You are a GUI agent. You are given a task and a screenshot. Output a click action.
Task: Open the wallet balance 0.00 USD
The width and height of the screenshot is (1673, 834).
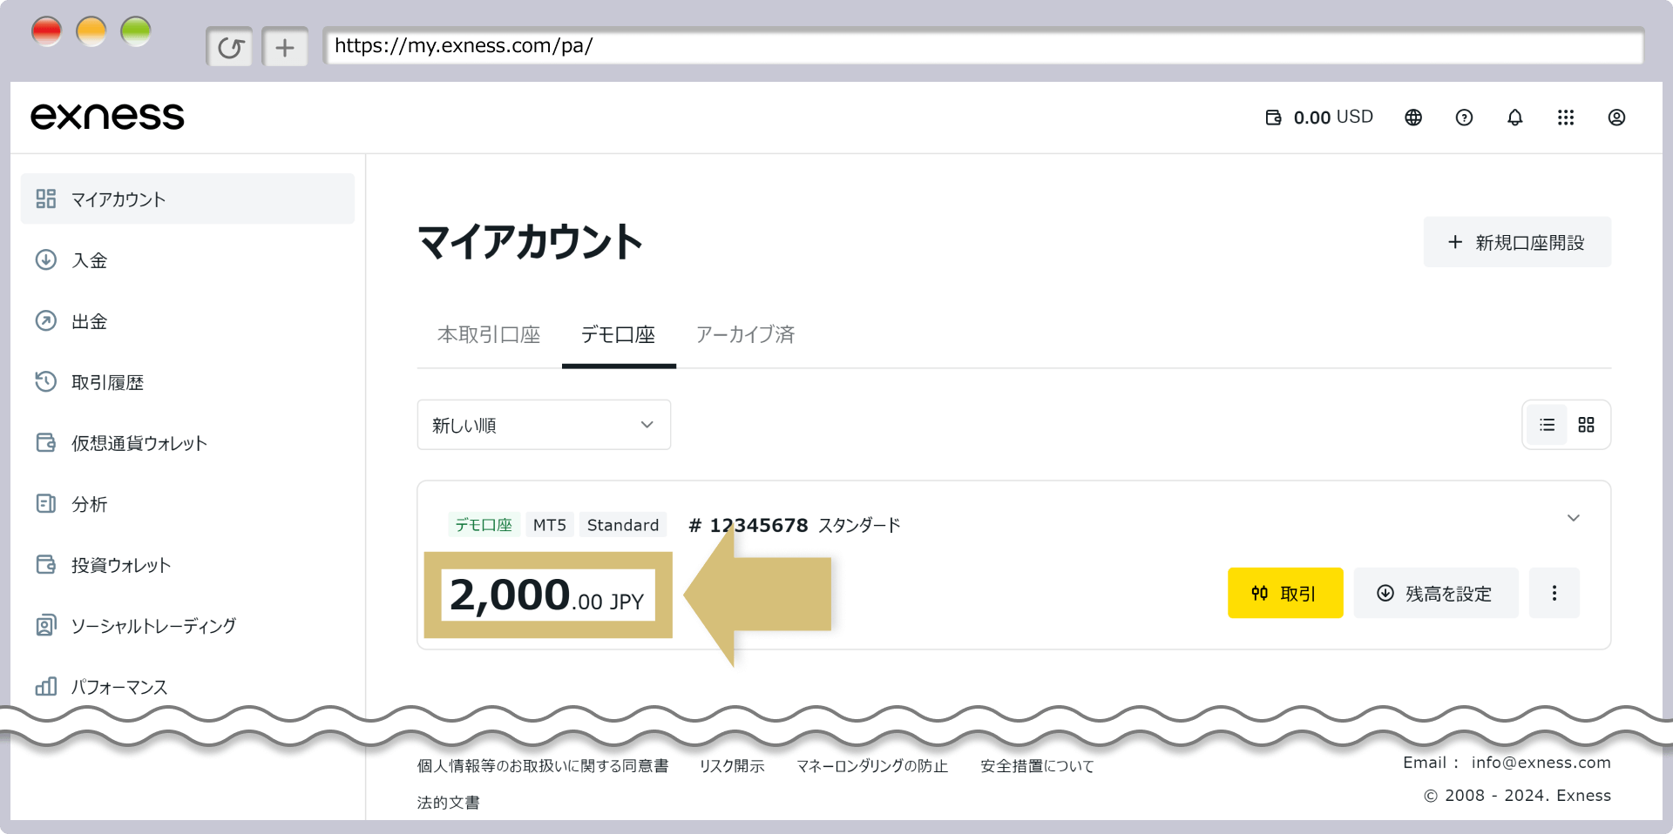point(1319,118)
